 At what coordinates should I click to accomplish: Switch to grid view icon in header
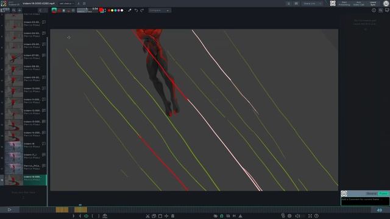pos(296,4)
